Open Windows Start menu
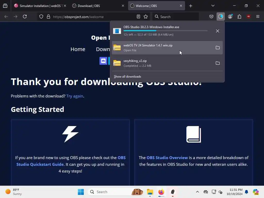264x198 pixels. [x=81, y=192]
